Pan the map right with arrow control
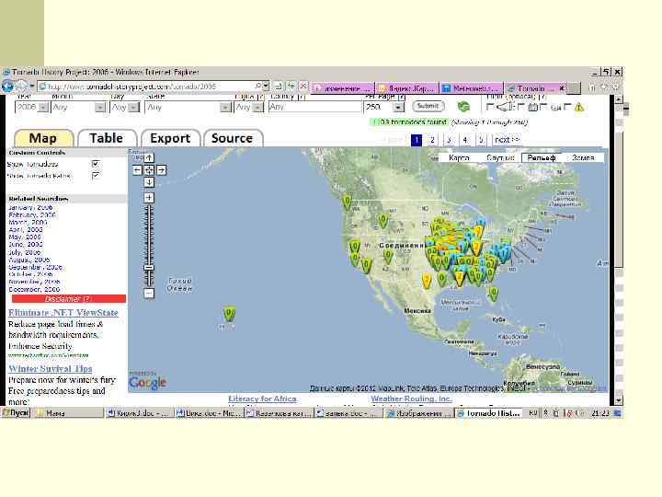 (161, 170)
